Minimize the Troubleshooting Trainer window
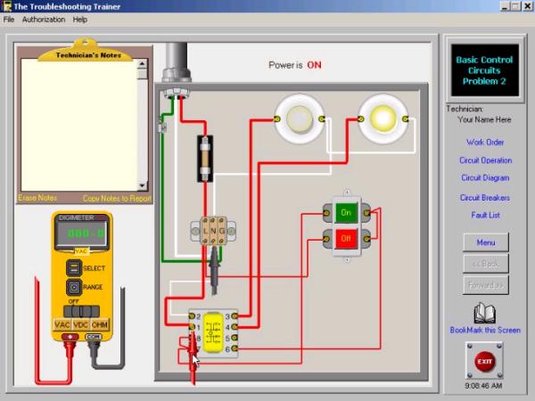Viewport: 535px width, 401px height. click(x=506, y=6)
